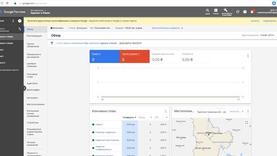The width and height of the screenshot is (277, 156).
Task: Open Рекомендации in side navigation
Action: pos(34,36)
